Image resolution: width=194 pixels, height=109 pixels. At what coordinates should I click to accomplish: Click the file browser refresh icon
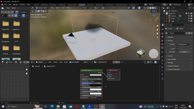pos(12,12)
